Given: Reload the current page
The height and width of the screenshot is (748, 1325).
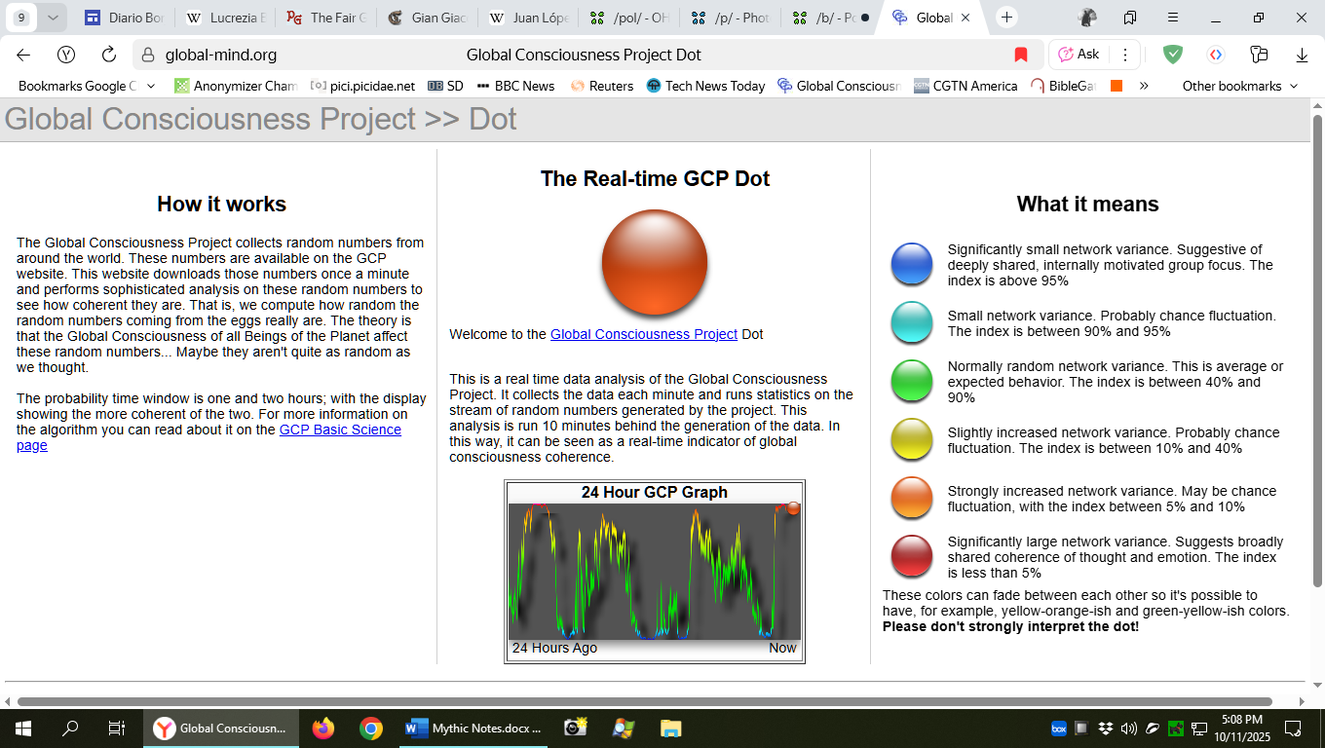Looking at the screenshot, I should pos(109,55).
